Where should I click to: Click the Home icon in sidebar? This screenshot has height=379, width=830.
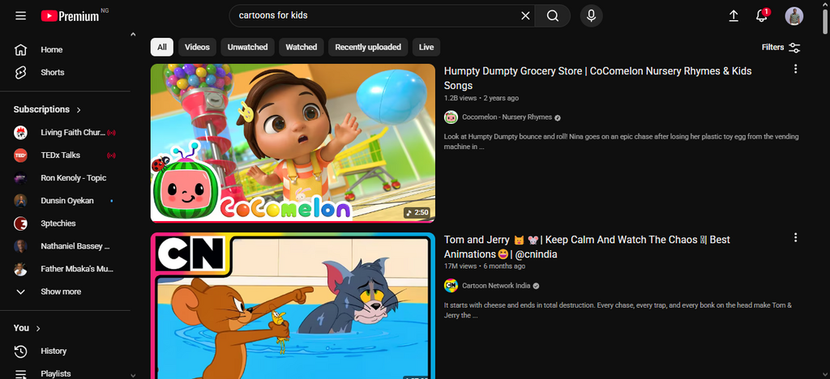[20, 49]
